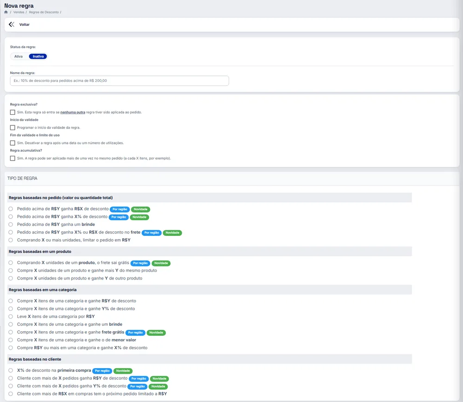Image resolution: width=463 pixels, height=402 pixels.
Task: Click 'TIPO DE REGRA' section title
Action: (22, 179)
